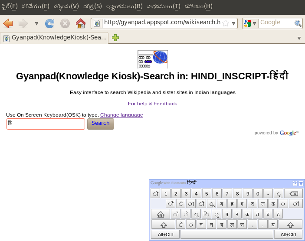
Task: Click into the Google search box
Action: [x=277, y=23]
